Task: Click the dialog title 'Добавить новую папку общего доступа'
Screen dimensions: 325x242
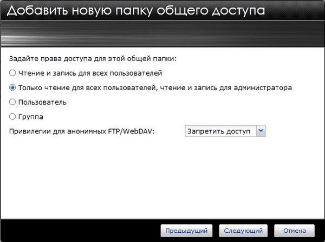Action: tap(136, 12)
